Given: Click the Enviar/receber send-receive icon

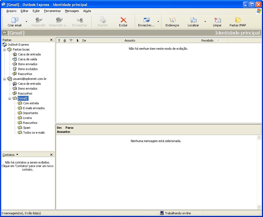Looking at the screenshot, I should (x=146, y=20).
